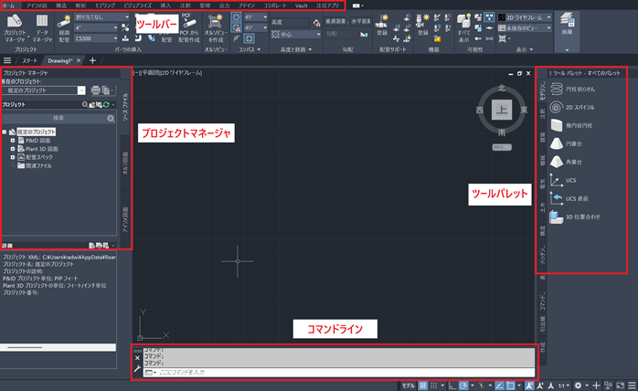This screenshot has height=391, width=638.
Task: Select the 角錐台 palette tool
Action: [x=567, y=162]
